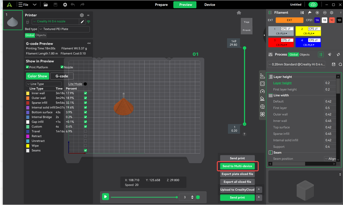
Task: Click the Creality Print logo
Action: 9,5
